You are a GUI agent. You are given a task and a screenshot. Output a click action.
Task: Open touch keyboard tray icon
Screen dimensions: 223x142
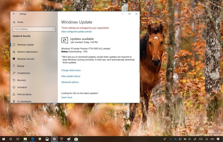pyautogui.click(x=201, y=139)
